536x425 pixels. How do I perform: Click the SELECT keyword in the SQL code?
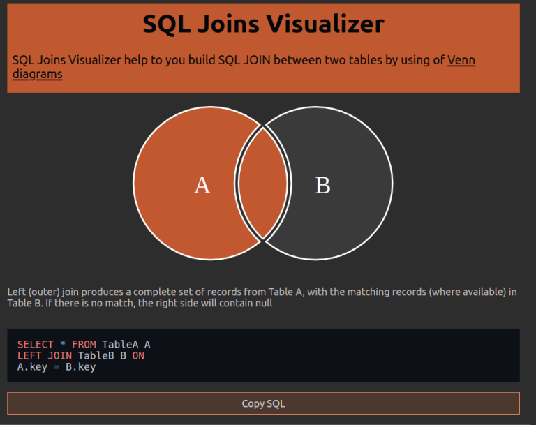33,345
